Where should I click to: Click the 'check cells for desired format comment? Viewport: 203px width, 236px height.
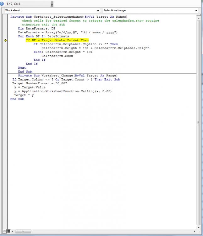click(x=90, y=21)
